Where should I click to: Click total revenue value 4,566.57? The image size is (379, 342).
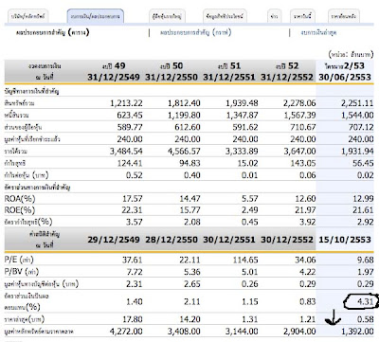pyautogui.click(x=184, y=152)
